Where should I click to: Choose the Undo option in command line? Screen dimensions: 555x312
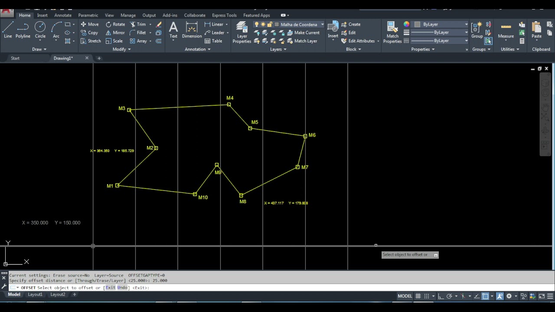122,287
